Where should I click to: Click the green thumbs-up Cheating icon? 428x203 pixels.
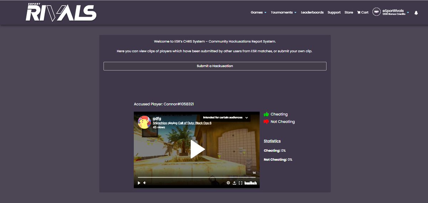266,114
